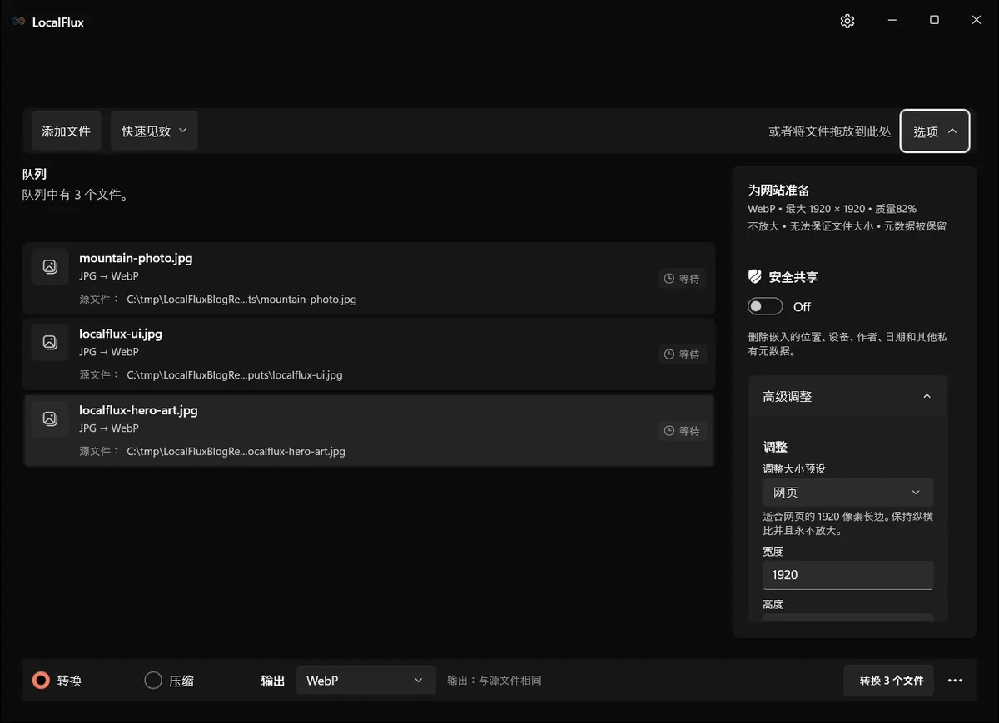
Task: Click the shield icon beside 安全共享
Action: (x=755, y=277)
